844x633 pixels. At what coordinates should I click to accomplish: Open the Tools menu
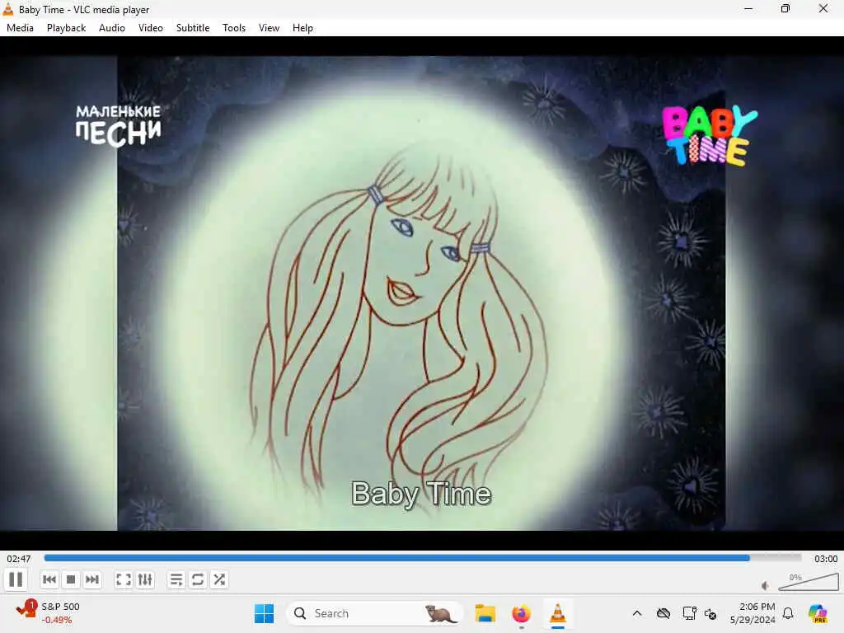coord(234,28)
